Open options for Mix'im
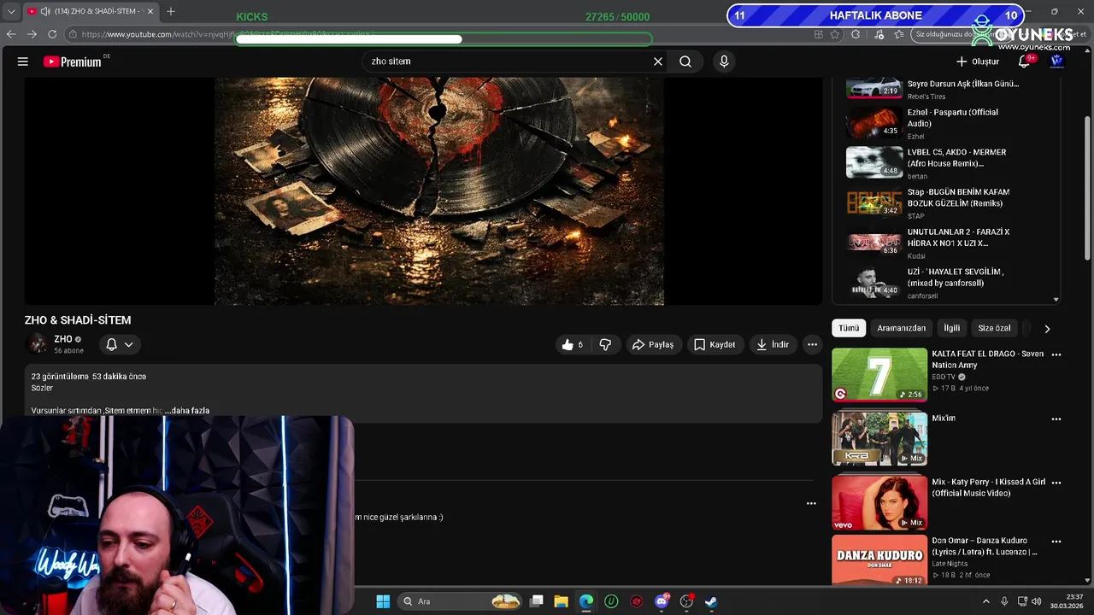Image resolution: width=1094 pixels, height=615 pixels. pos(1056,419)
